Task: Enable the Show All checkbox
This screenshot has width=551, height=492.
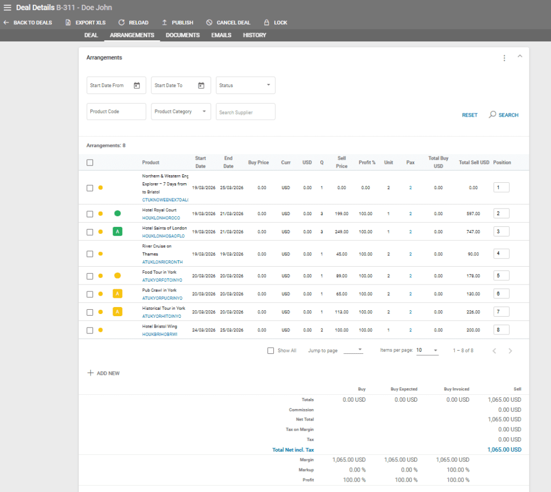Action: 271,351
